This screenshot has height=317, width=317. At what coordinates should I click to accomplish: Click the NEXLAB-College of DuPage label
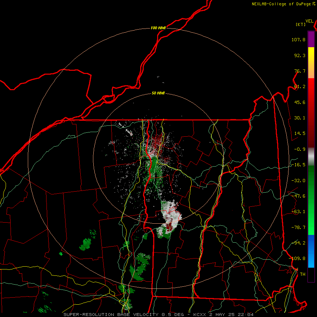click(281, 4)
